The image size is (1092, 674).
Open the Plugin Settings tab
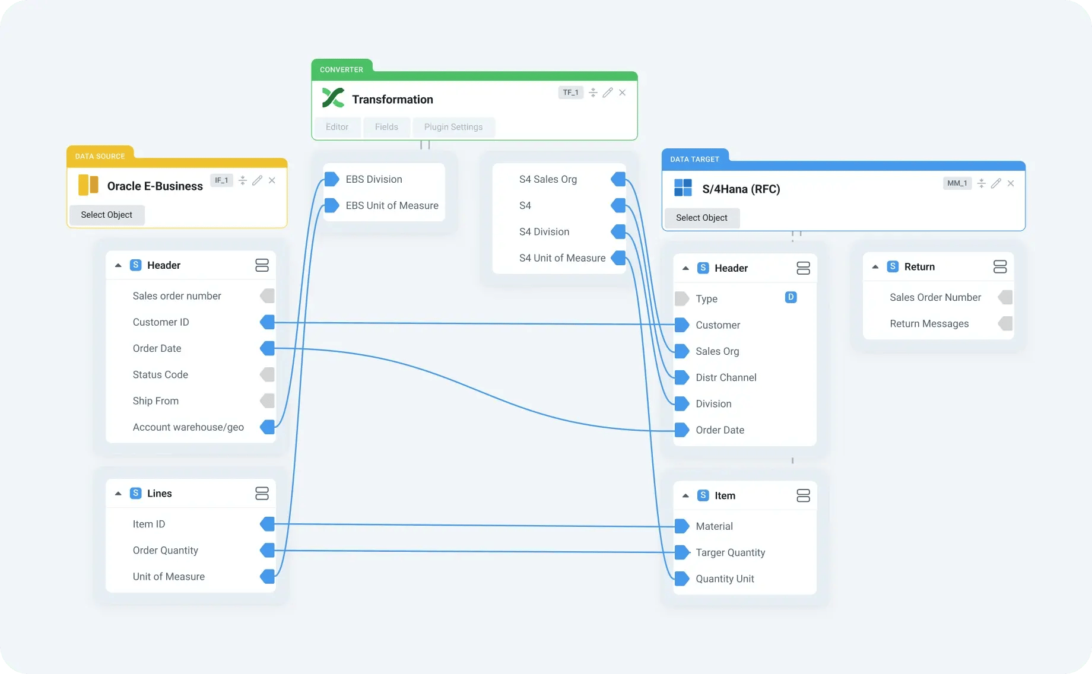[x=453, y=127]
